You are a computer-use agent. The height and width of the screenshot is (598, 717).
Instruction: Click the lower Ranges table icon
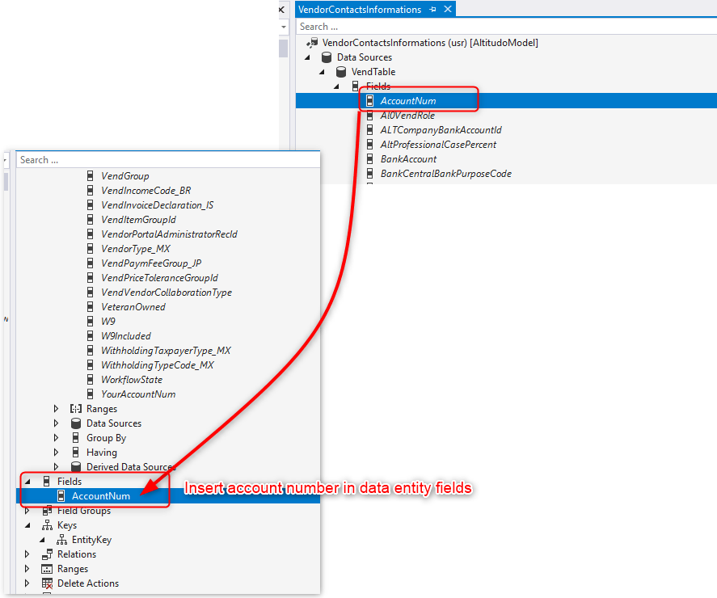point(47,569)
